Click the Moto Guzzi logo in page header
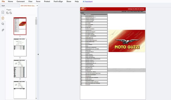Viewport: 171px width, 100px height. tap(84, 9)
